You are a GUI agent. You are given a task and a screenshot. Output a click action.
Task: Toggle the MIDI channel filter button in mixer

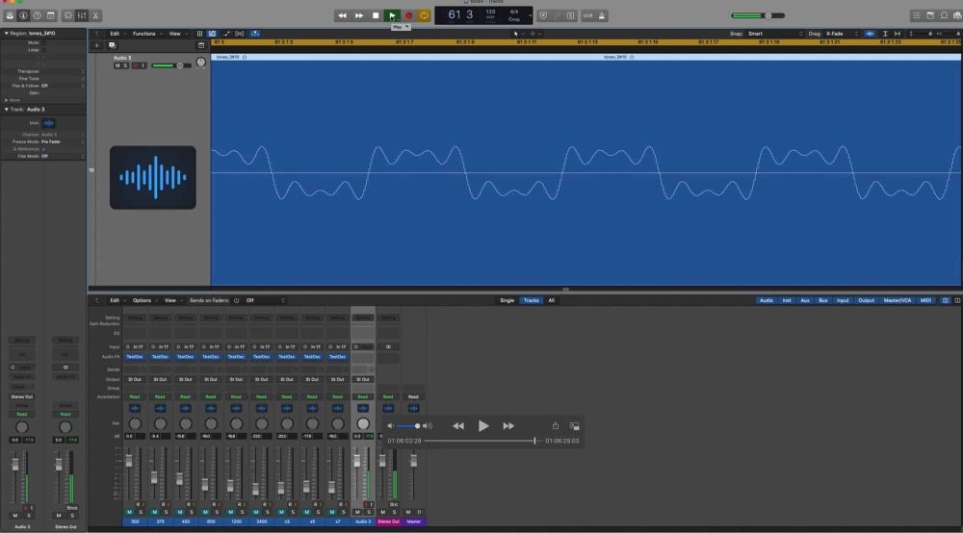(925, 300)
